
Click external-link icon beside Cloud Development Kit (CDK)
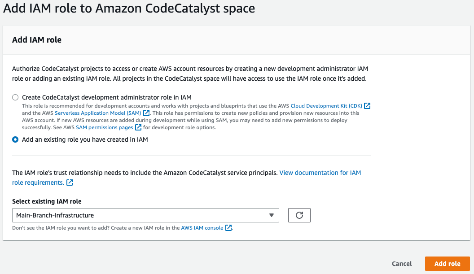pyautogui.click(x=367, y=106)
